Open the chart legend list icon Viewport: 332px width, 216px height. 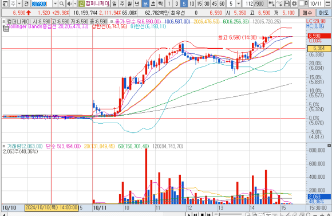(x=6, y=29)
